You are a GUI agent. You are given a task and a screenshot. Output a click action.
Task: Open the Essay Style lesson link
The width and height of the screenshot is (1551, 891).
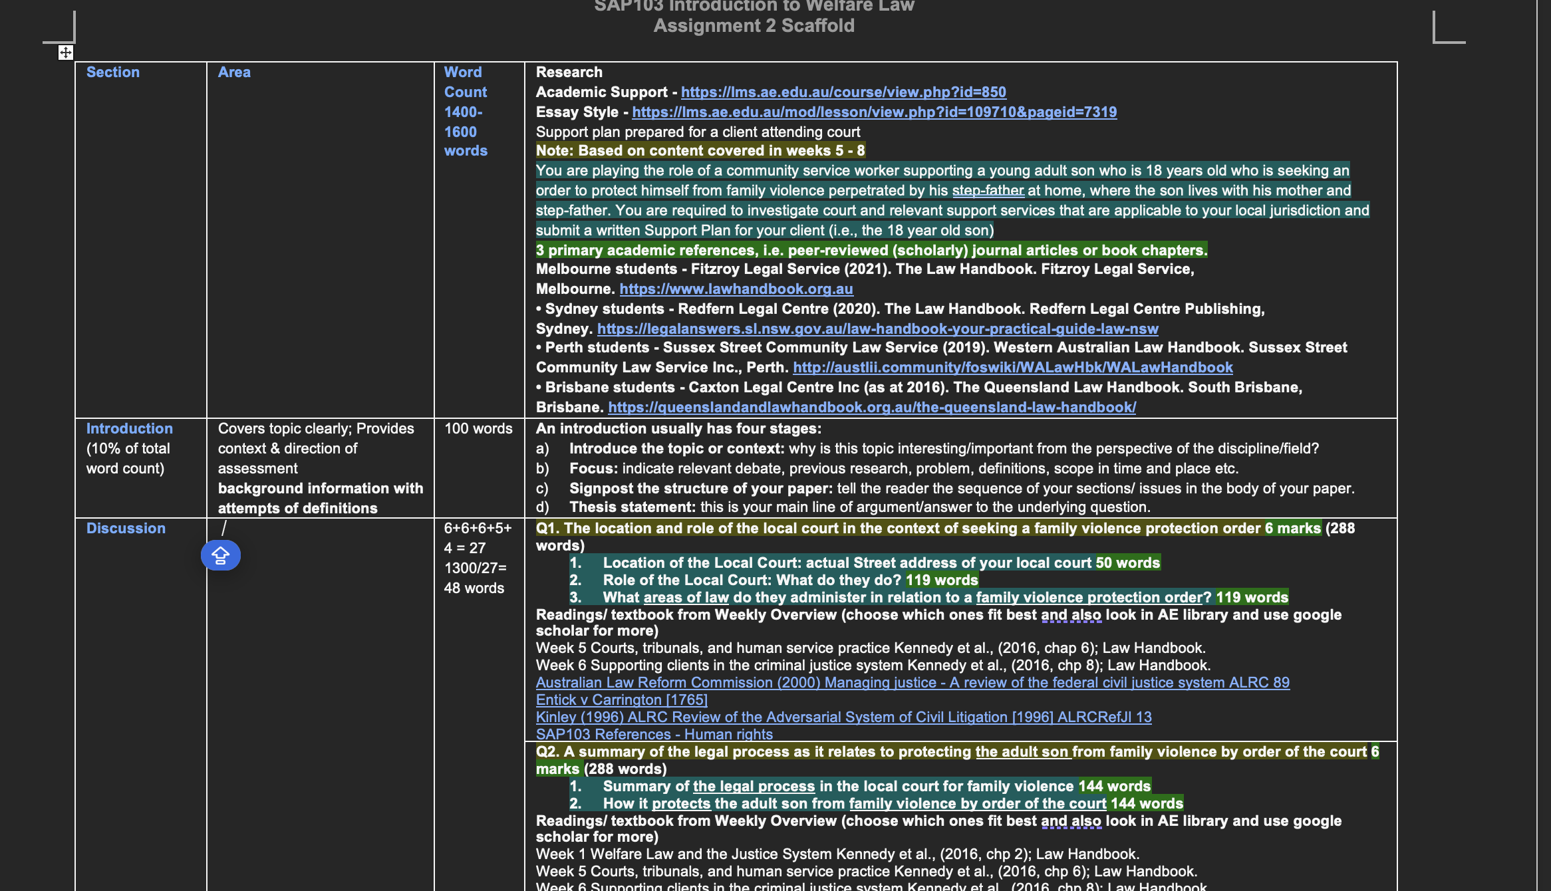tap(874, 112)
